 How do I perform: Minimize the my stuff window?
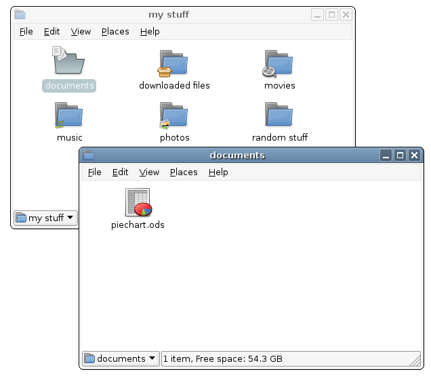tap(317, 15)
